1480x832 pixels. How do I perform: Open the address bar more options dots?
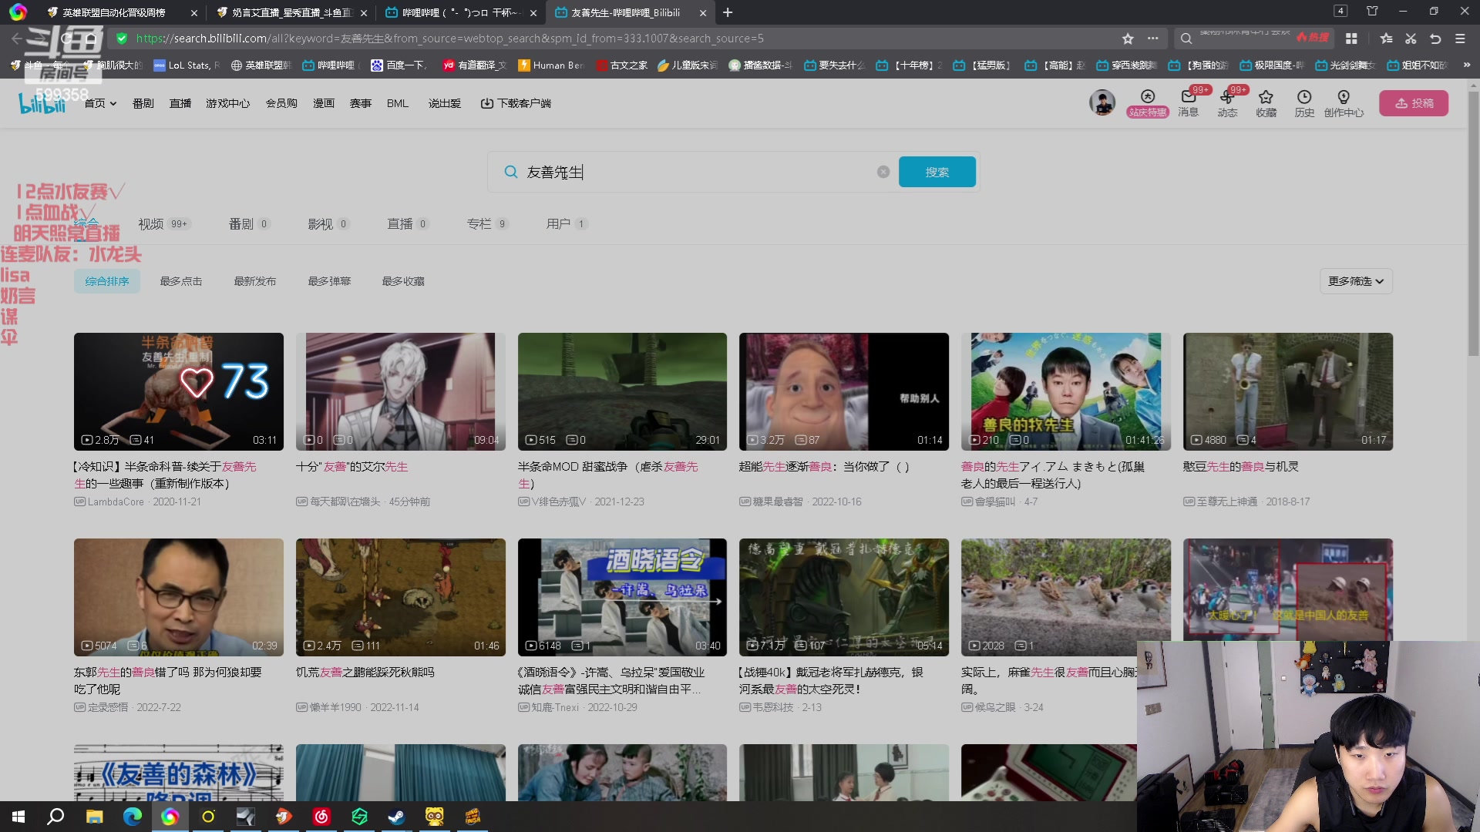(x=1152, y=38)
